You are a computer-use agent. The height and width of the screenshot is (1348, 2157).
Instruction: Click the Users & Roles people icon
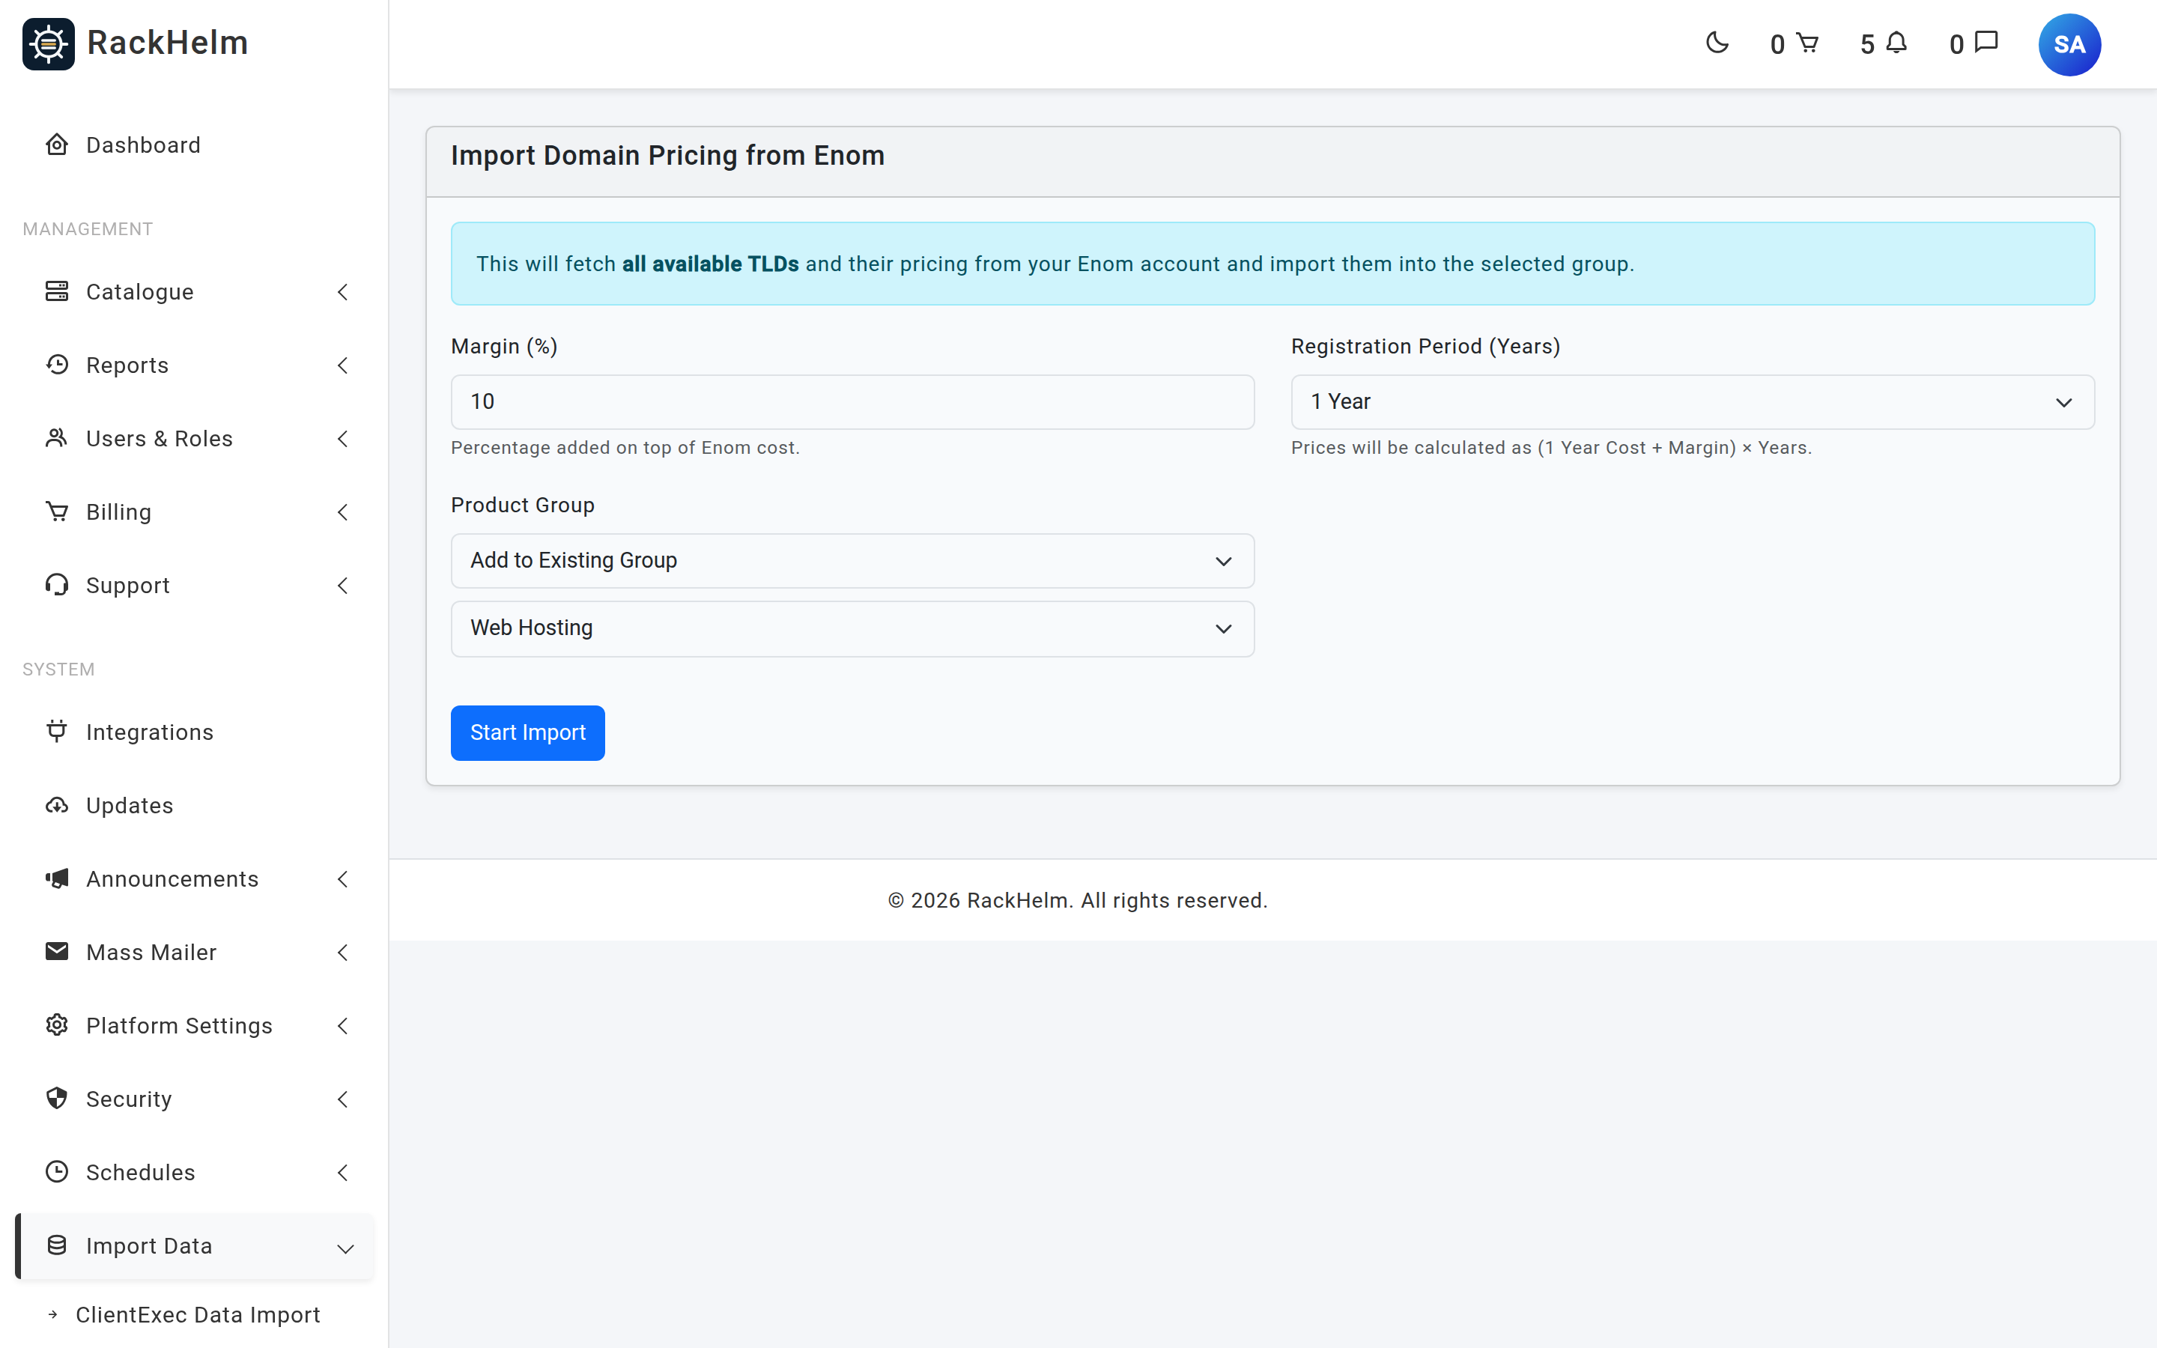tap(57, 438)
